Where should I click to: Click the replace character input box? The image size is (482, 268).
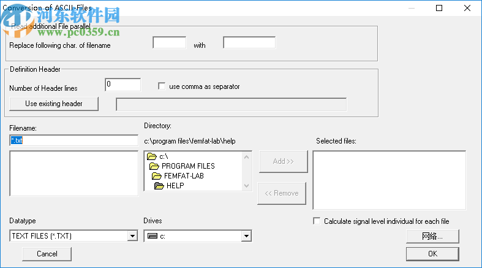169,43
